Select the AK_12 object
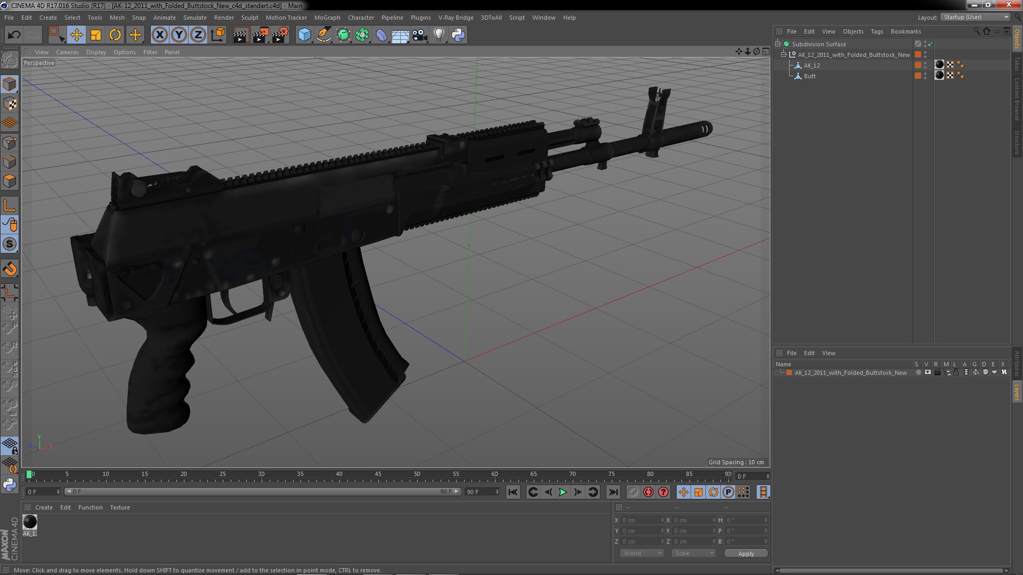 click(811, 65)
